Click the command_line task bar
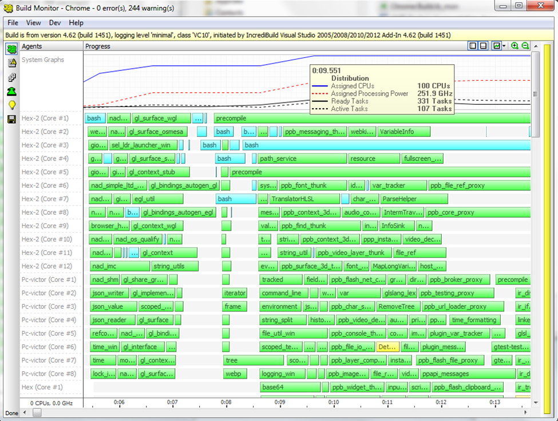This screenshot has height=421, width=558. [x=284, y=293]
